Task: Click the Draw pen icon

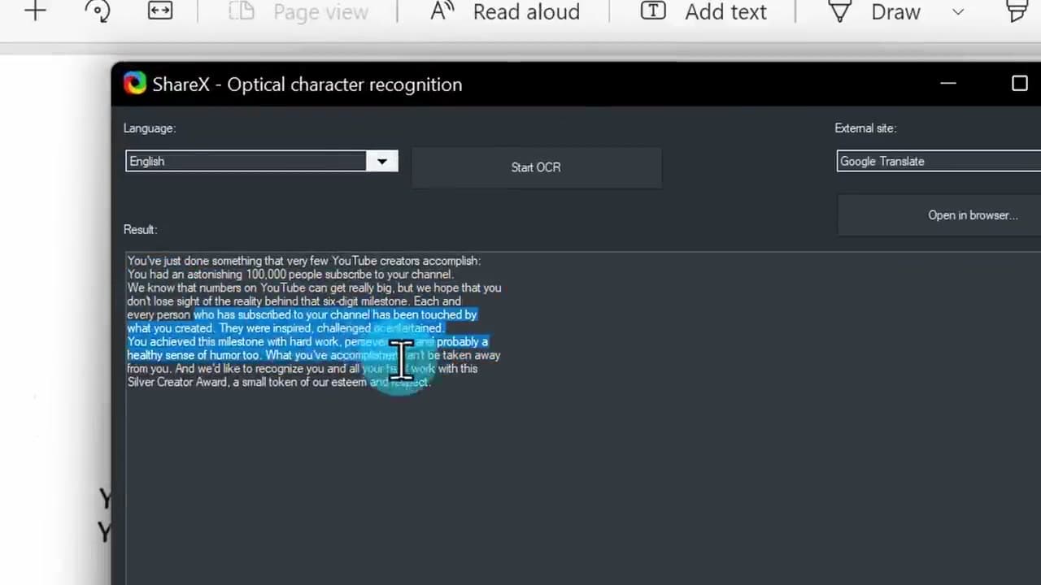Action: (x=839, y=11)
